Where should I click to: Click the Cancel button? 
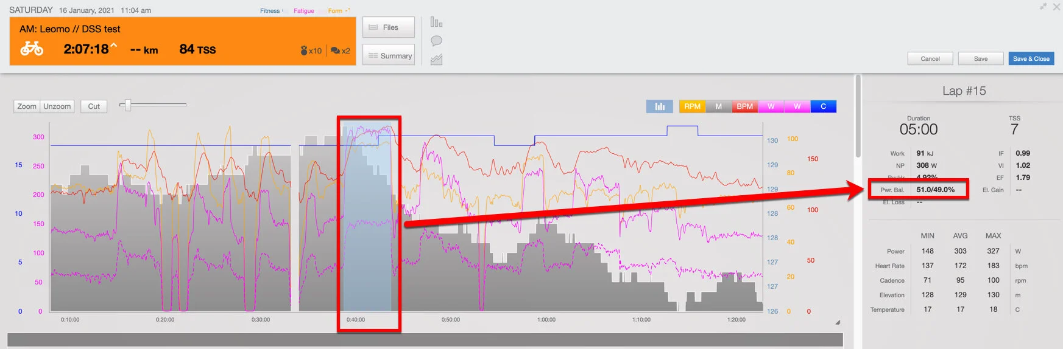(x=930, y=58)
